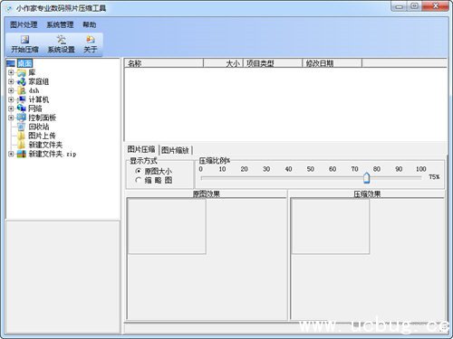The width and height of the screenshot is (453, 339).
Task: Expand the 网络 tree node
Action: click(x=11, y=108)
